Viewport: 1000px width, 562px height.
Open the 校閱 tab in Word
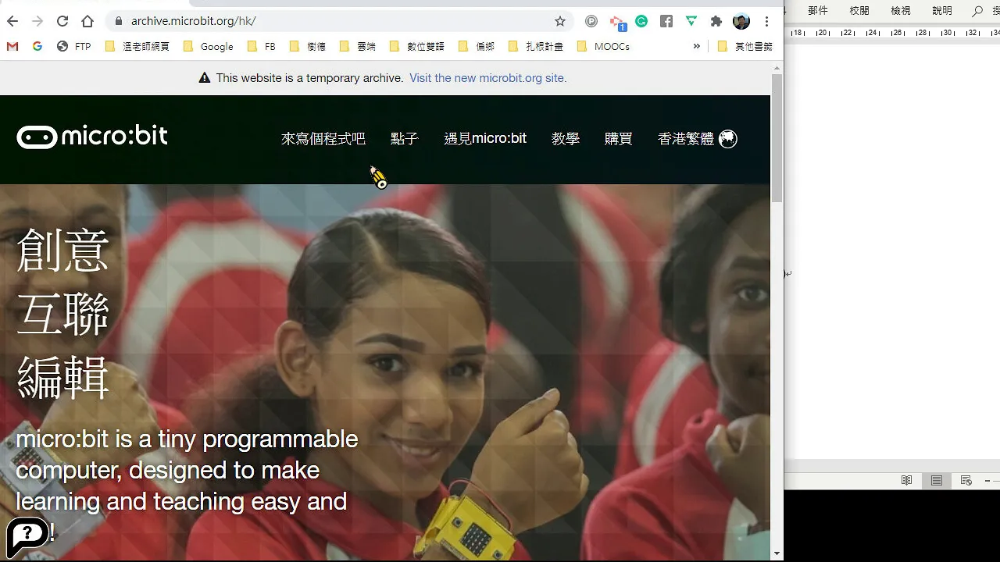(x=859, y=11)
